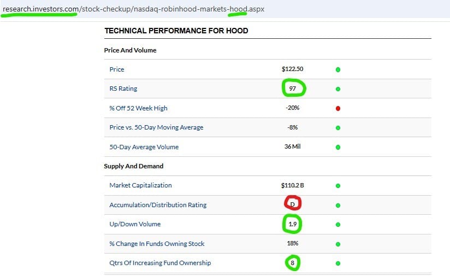Viewport: 450px width, 276px height.
Task: Click green dot for Accumulation/Distribution Rating
Action: point(338,205)
